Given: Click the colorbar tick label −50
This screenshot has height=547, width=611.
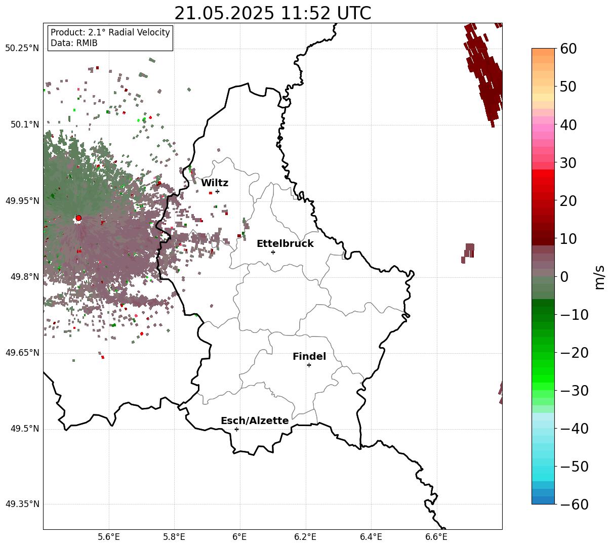Looking at the screenshot, I should (574, 467).
